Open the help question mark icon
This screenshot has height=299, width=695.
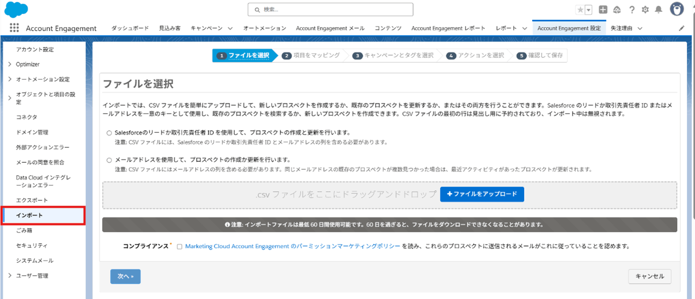click(632, 10)
